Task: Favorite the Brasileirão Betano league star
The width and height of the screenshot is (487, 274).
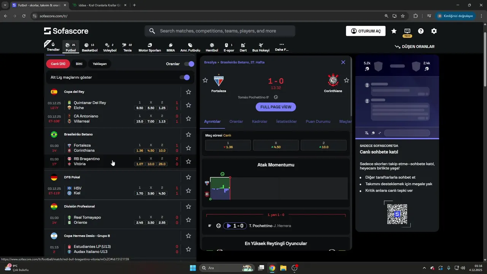Action: (x=188, y=134)
